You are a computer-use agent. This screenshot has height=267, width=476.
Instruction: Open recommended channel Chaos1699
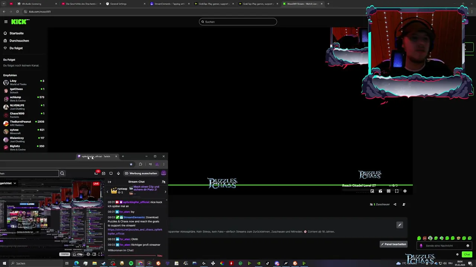point(23,115)
